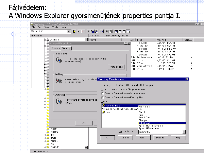This screenshot has width=204, height=153.
Task: Enable Replace Permissions on Subdirectories checkbox
Action: click(x=103, y=93)
